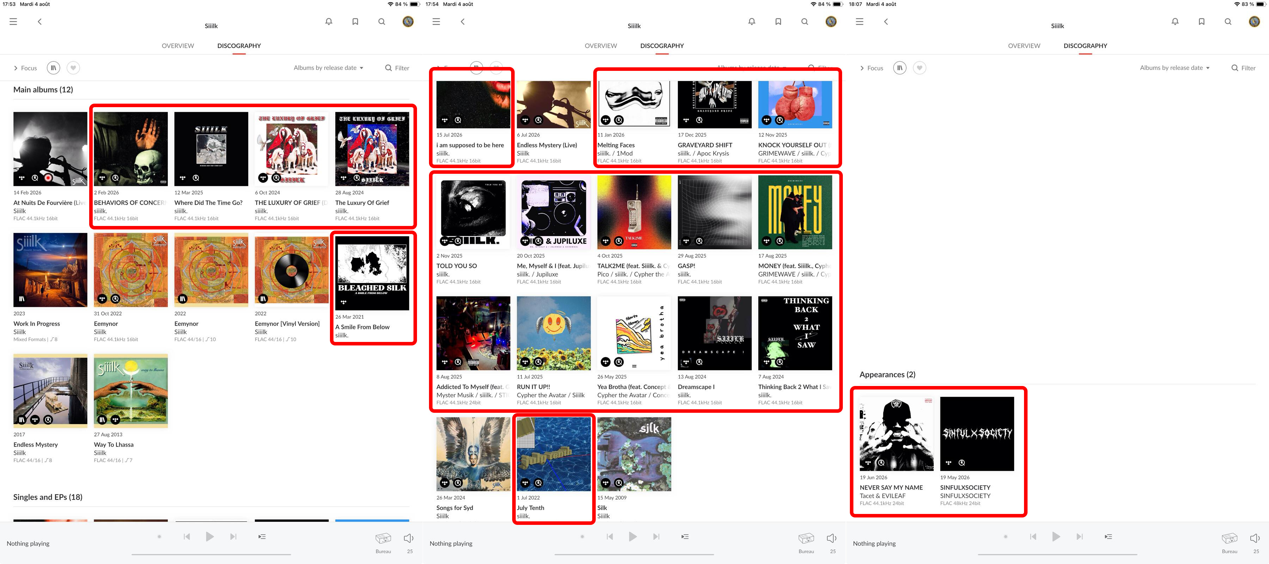Open search in the right panel header

coord(1228,22)
